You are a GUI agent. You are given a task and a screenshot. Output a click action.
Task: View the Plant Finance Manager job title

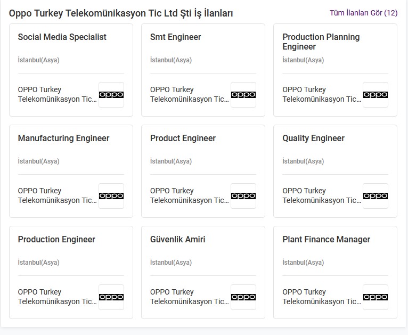(x=326, y=240)
